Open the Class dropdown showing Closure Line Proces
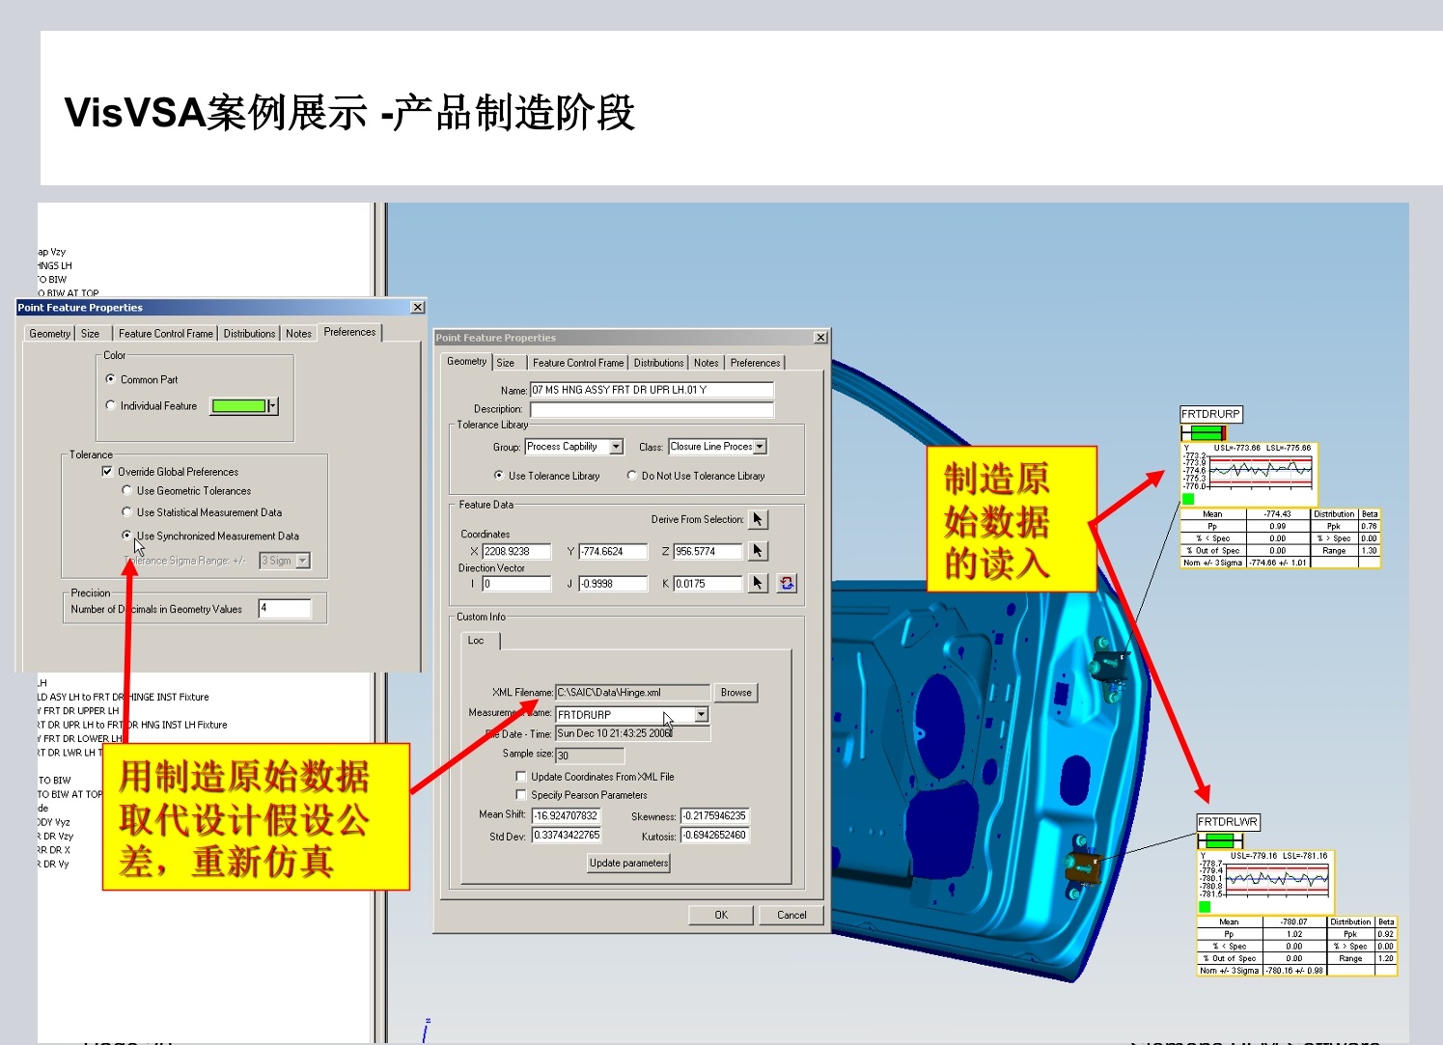Viewport: 1443px width, 1045px height. (760, 447)
